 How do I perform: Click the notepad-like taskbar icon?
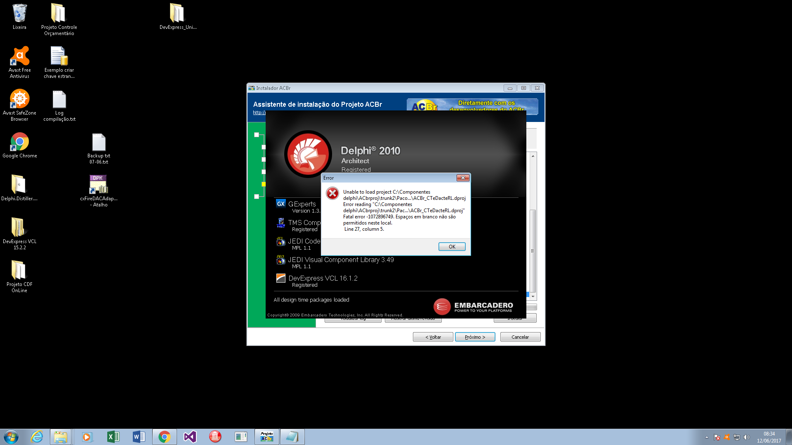click(x=292, y=437)
